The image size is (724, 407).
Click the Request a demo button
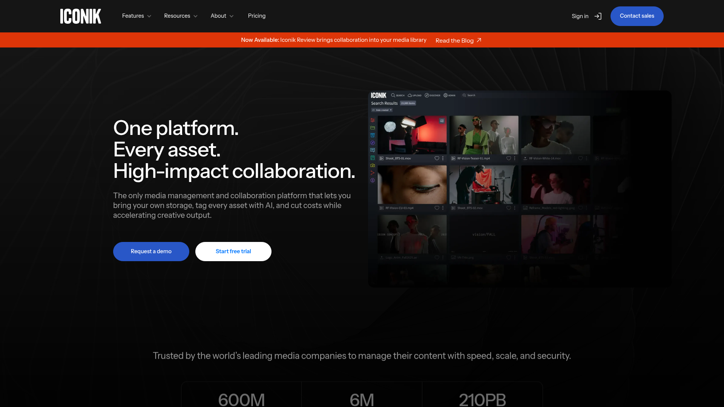151,251
